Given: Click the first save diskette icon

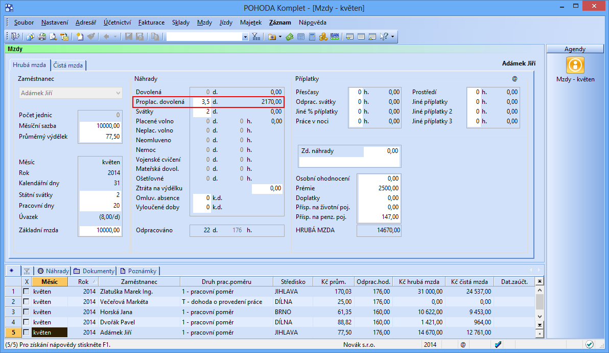Looking at the screenshot, I should [129, 36].
